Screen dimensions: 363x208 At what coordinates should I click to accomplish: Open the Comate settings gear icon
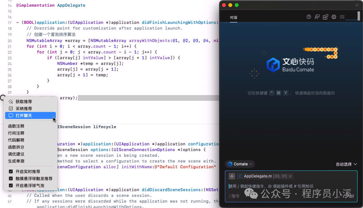(333, 17)
